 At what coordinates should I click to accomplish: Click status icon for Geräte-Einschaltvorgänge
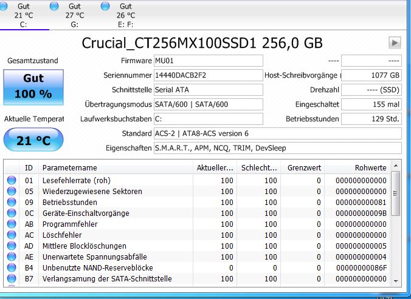(12, 213)
